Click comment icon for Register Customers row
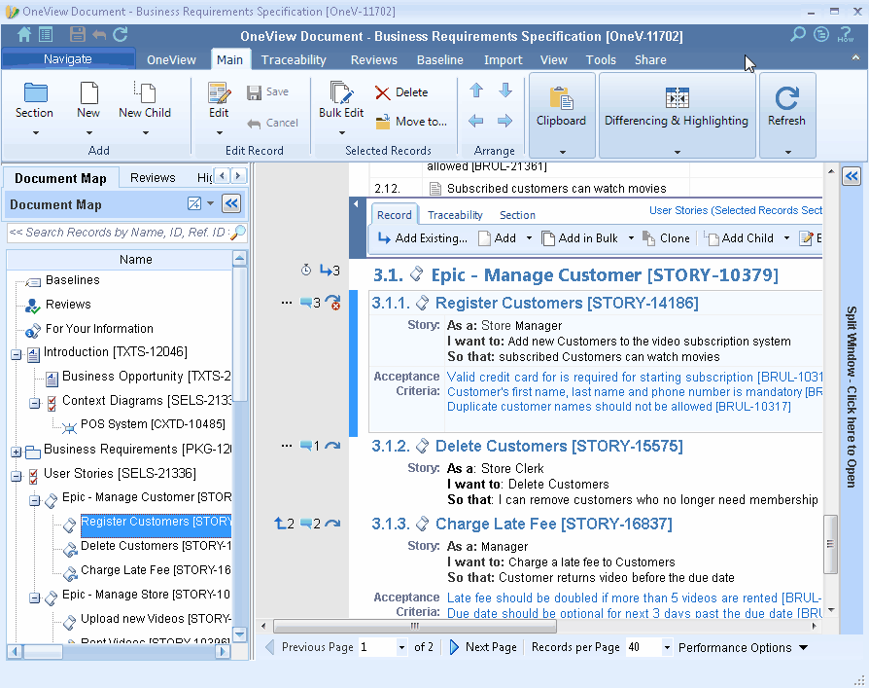The image size is (869, 688). pyautogui.click(x=305, y=303)
